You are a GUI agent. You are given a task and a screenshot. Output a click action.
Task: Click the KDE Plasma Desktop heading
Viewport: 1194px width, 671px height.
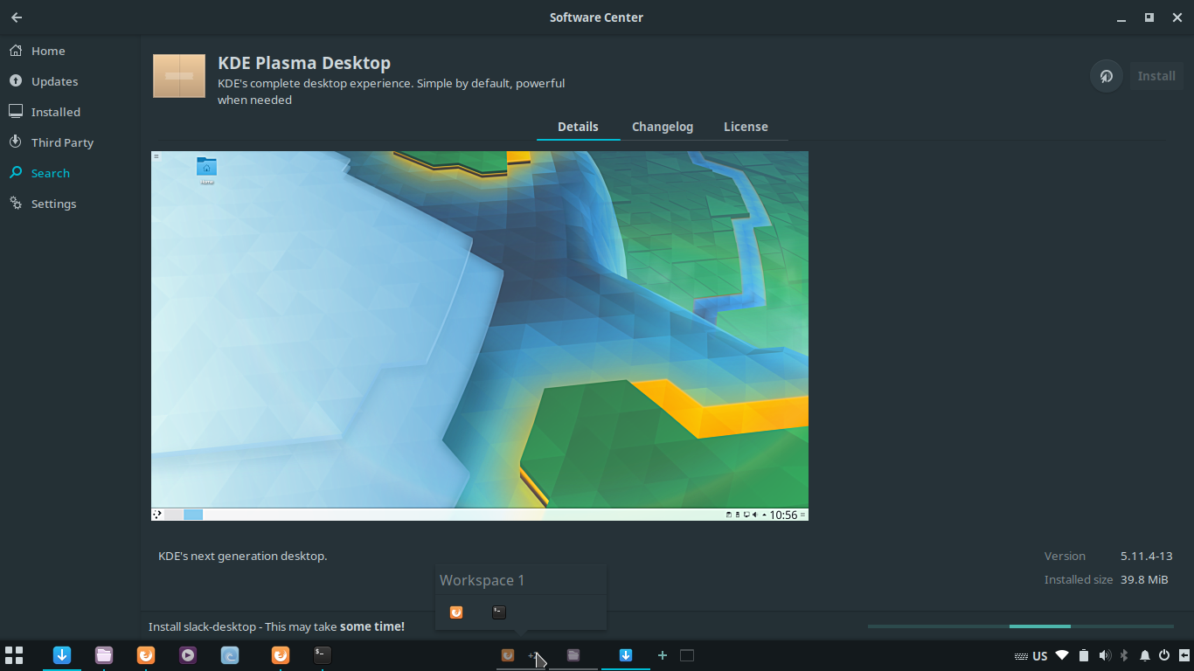(x=304, y=63)
